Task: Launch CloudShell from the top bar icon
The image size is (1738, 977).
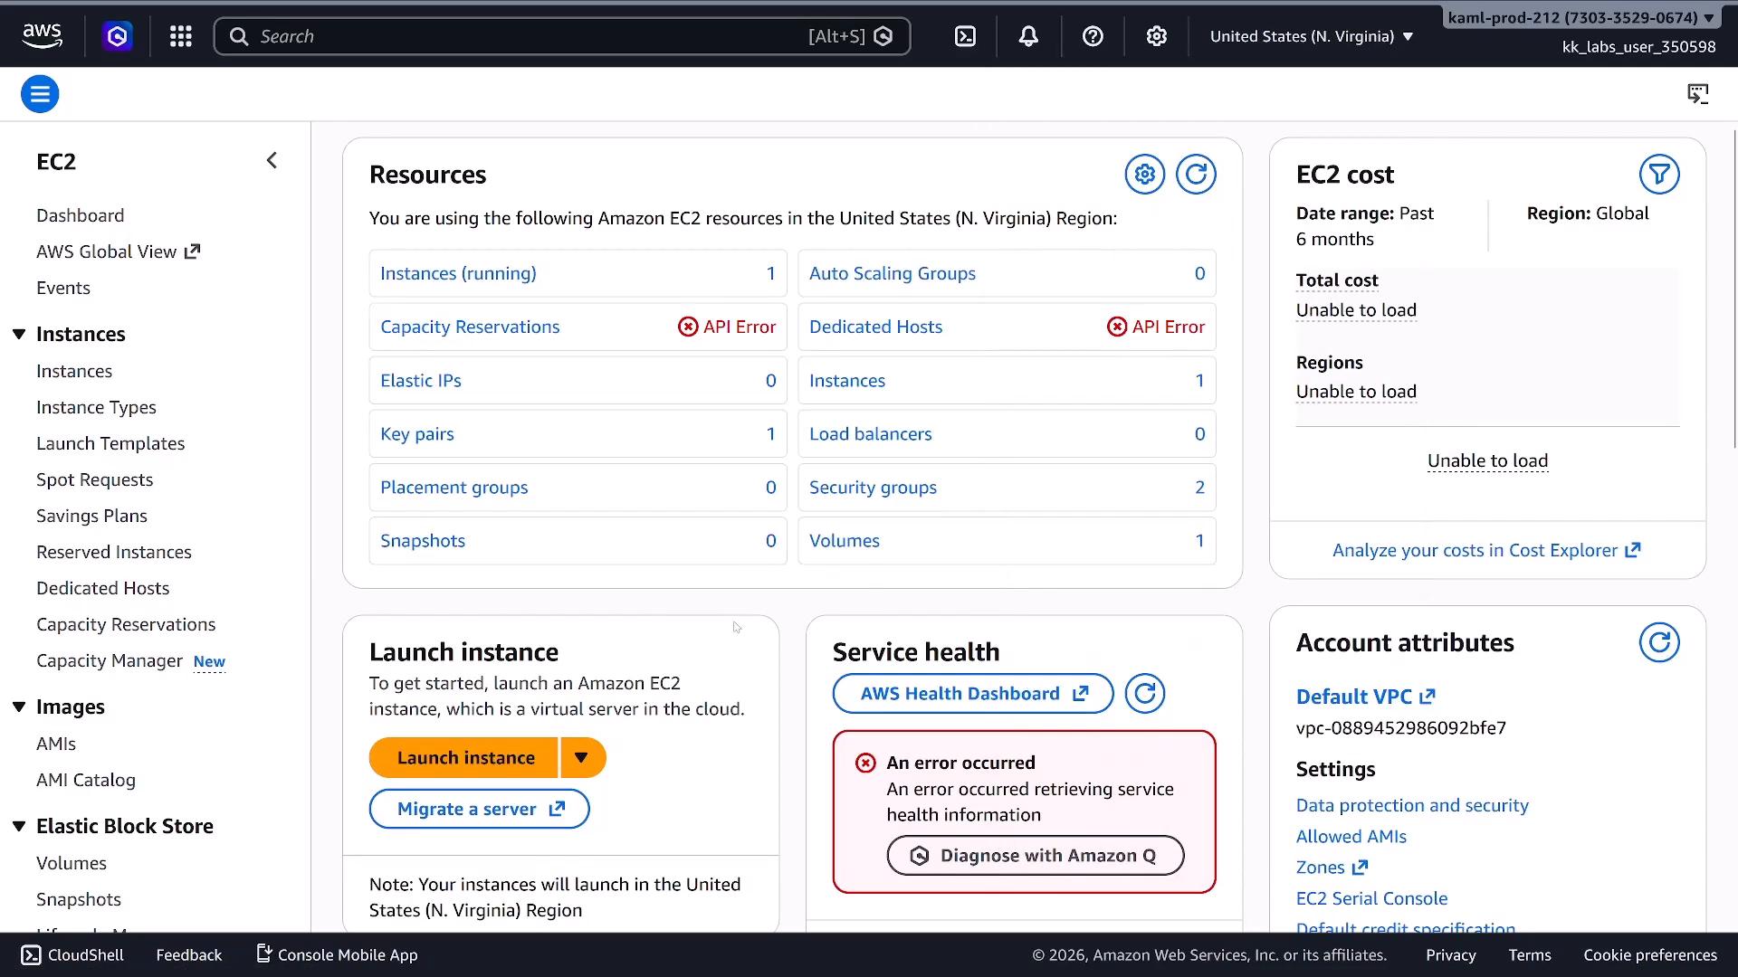Action: [965, 36]
